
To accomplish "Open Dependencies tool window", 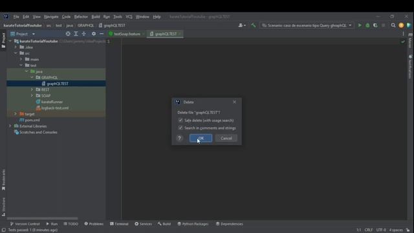I will [x=229, y=224].
